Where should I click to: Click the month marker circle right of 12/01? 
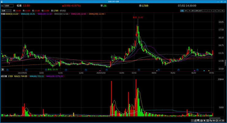pos(86,70)
